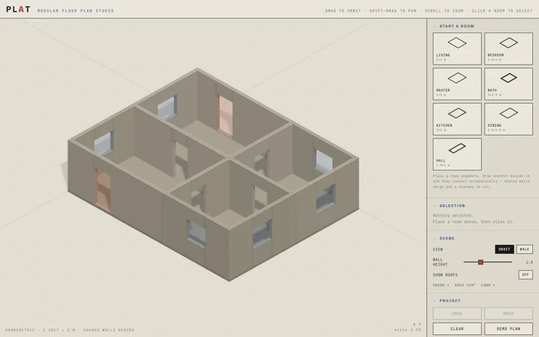The width and height of the screenshot is (539, 337).
Task: Clear the project with Clear button
Action: click(x=457, y=329)
